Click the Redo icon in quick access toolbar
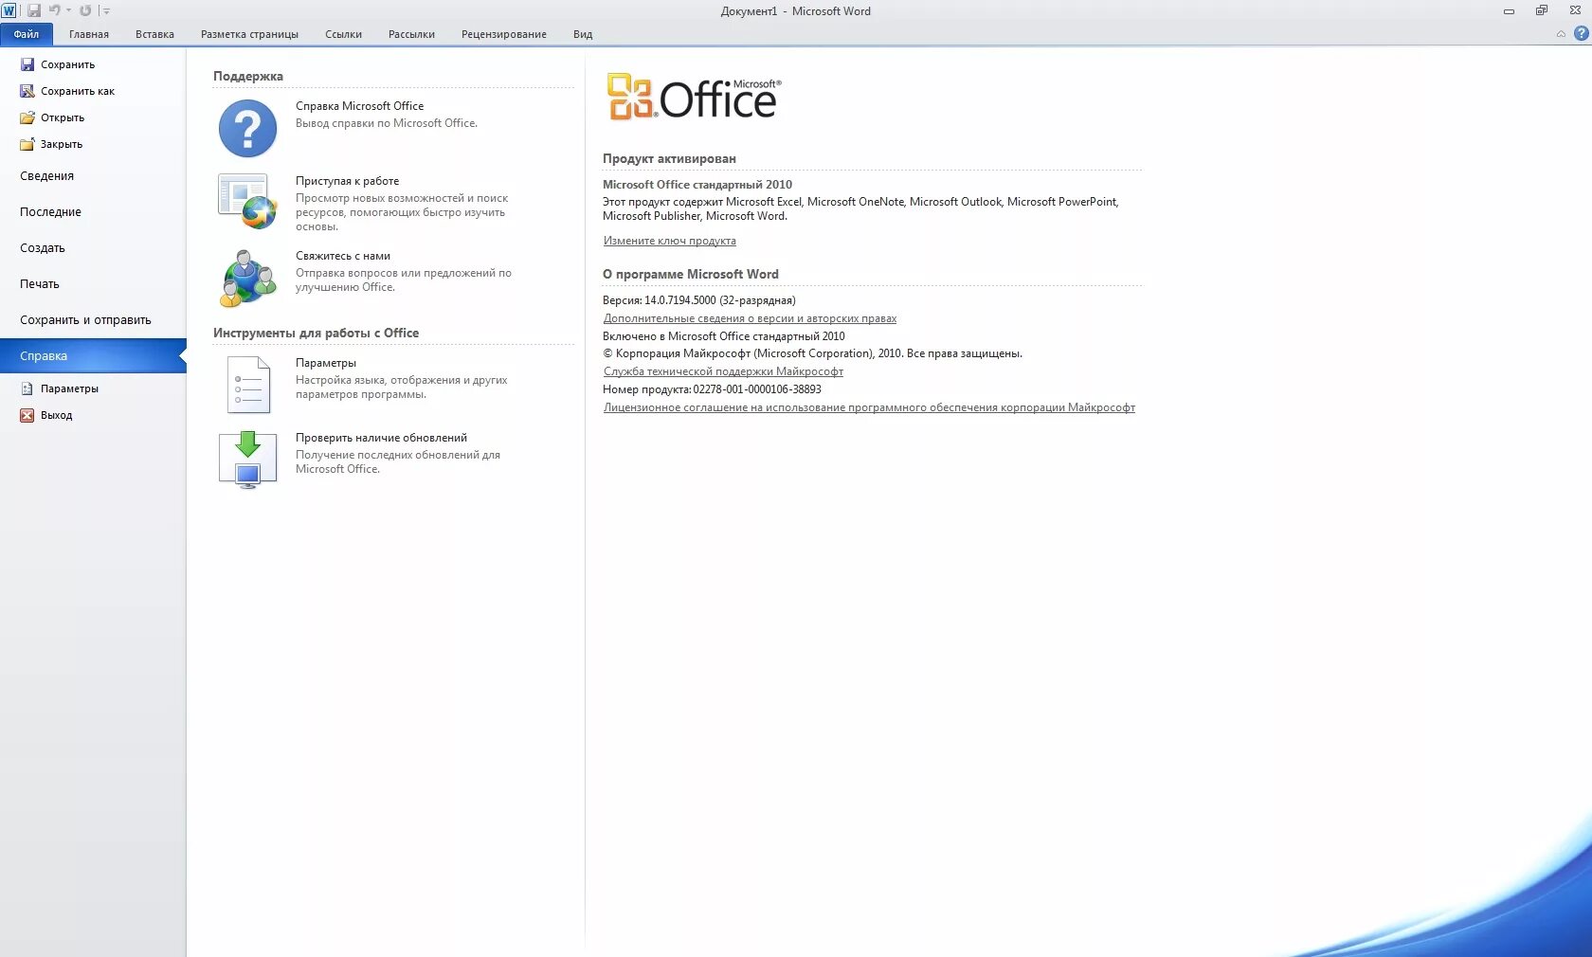 point(85,10)
